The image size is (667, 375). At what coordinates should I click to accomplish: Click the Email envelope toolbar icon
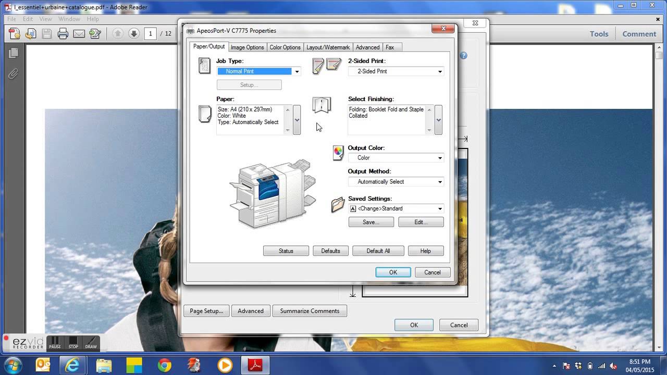pos(79,34)
